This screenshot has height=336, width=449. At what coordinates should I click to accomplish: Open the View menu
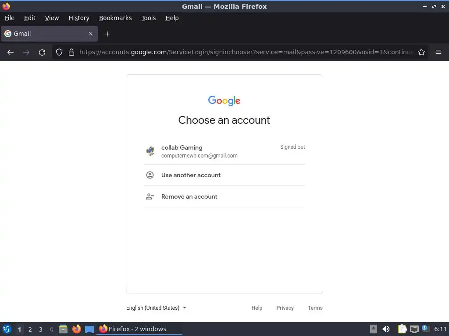coord(52,18)
